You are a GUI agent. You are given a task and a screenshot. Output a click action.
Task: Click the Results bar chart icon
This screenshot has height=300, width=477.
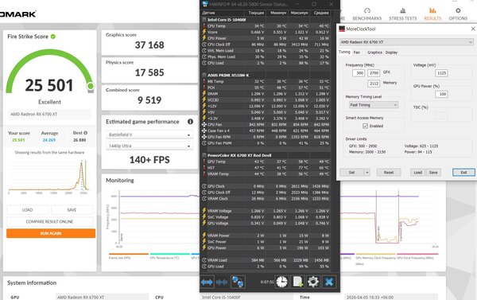click(432, 10)
